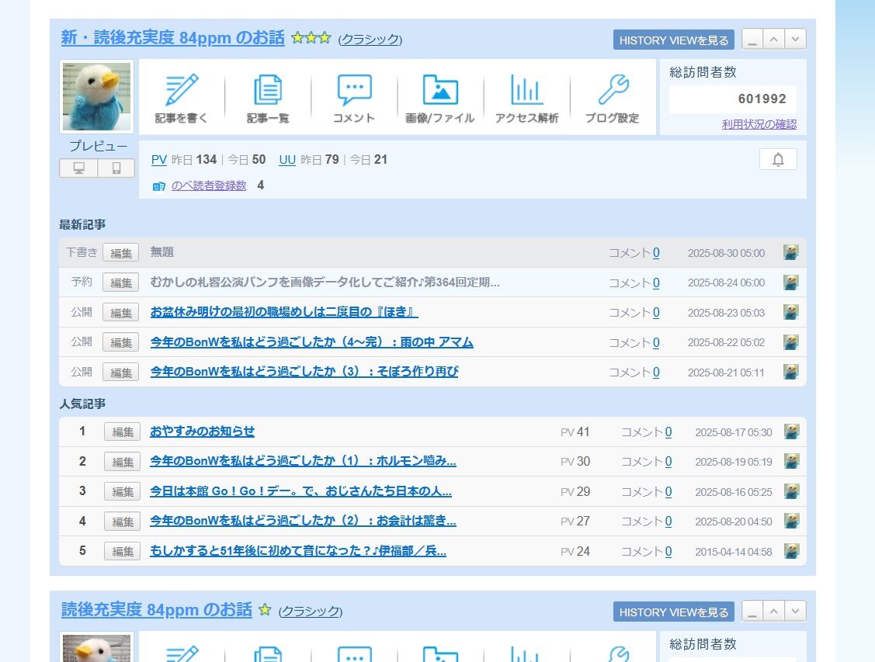Click the notification bell icon
Viewport: 875px width, 662px height.
click(778, 160)
